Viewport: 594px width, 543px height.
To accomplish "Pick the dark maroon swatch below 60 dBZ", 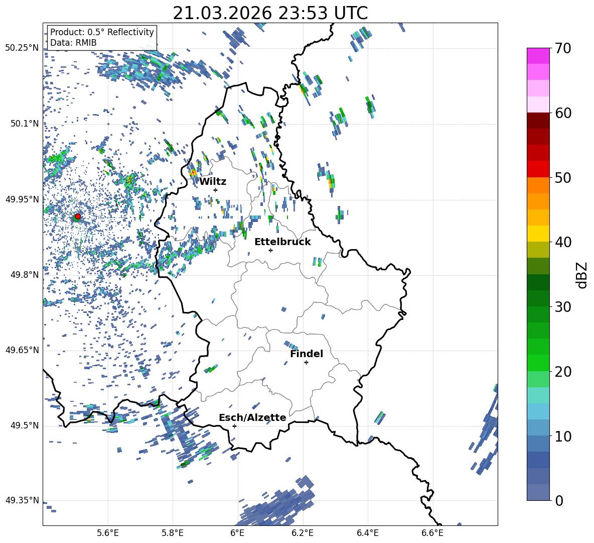I will click(538, 120).
